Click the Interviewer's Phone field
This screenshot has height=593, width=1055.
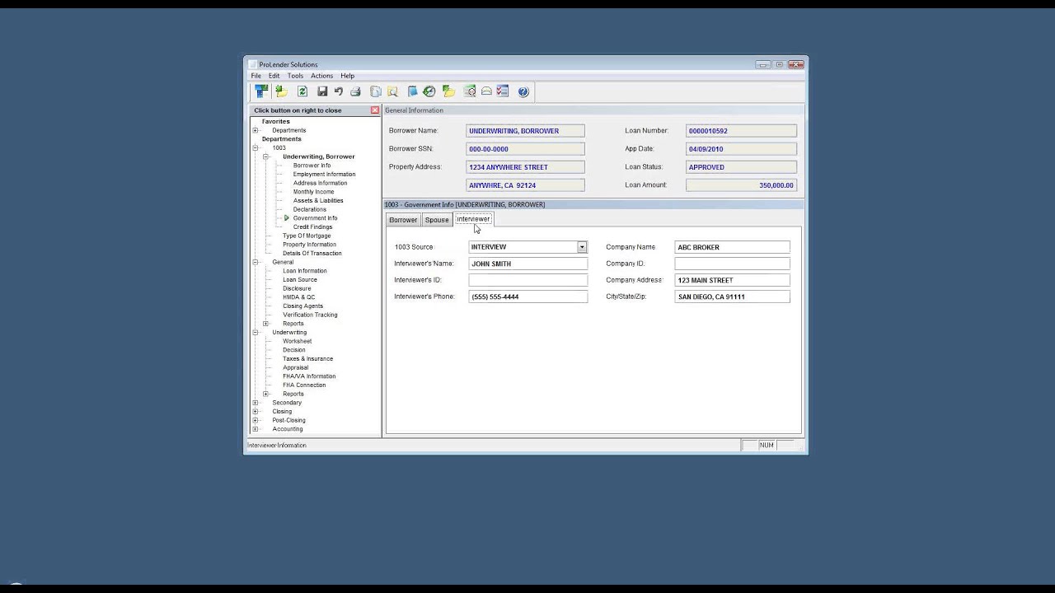(x=528, y=296)
